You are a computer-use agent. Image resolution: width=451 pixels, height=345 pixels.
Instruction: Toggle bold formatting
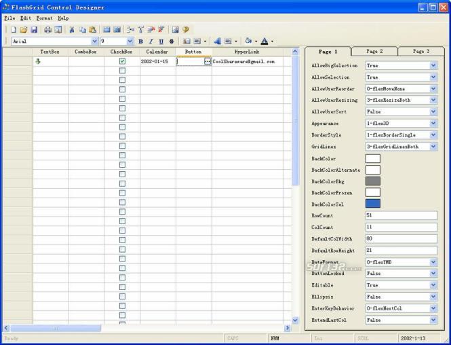coord(140,41)
